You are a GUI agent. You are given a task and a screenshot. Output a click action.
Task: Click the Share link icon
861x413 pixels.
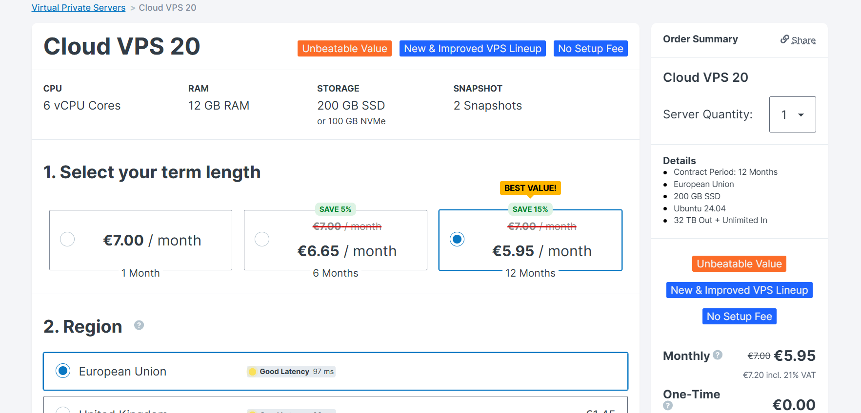pyautogui.click(x=784, y=39)
